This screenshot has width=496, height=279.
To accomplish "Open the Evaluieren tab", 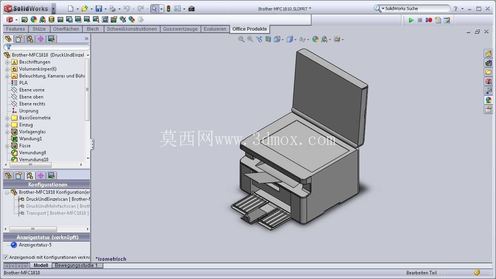I will (x=215, y=29).
